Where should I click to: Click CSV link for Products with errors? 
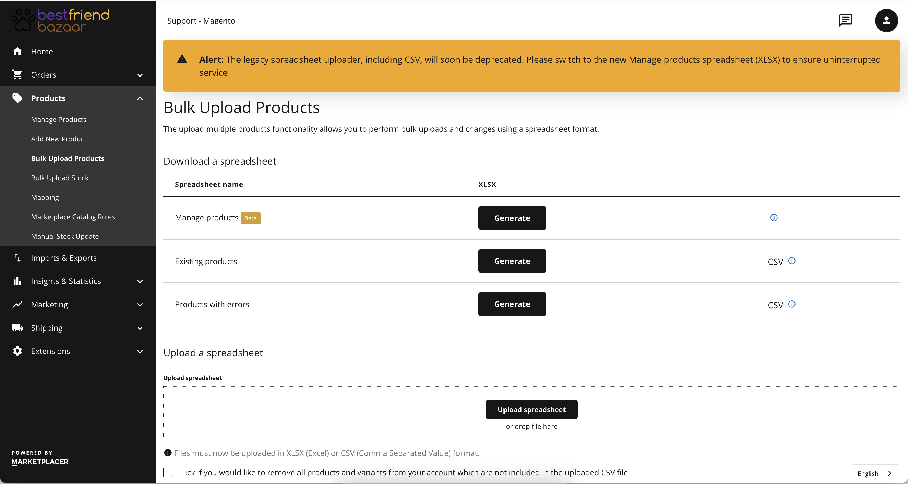[775, 305]
